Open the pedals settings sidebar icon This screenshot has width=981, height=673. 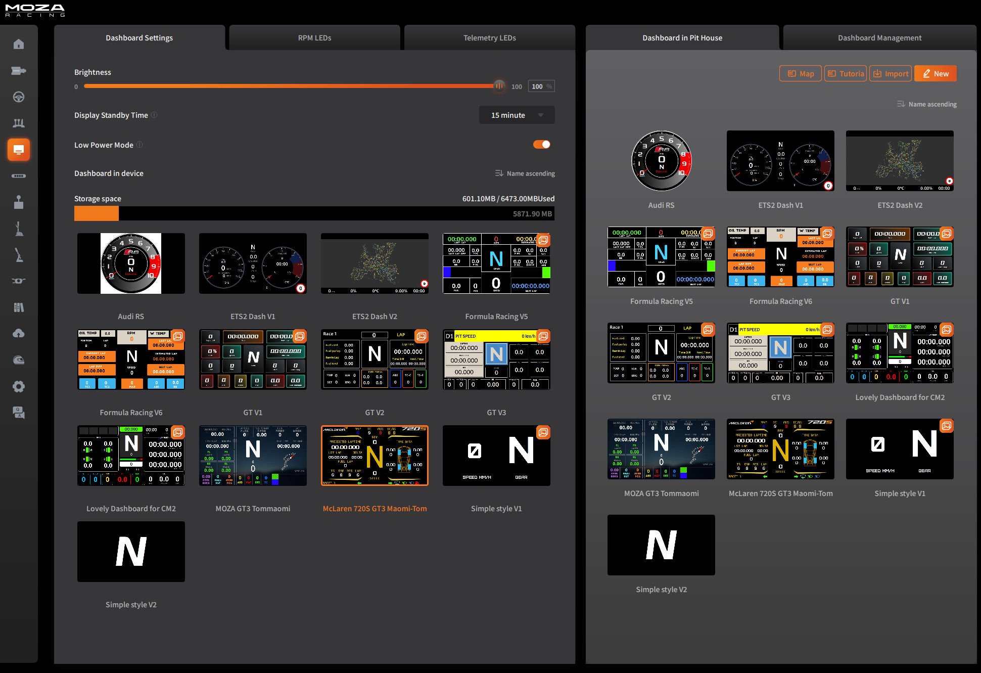19,123
